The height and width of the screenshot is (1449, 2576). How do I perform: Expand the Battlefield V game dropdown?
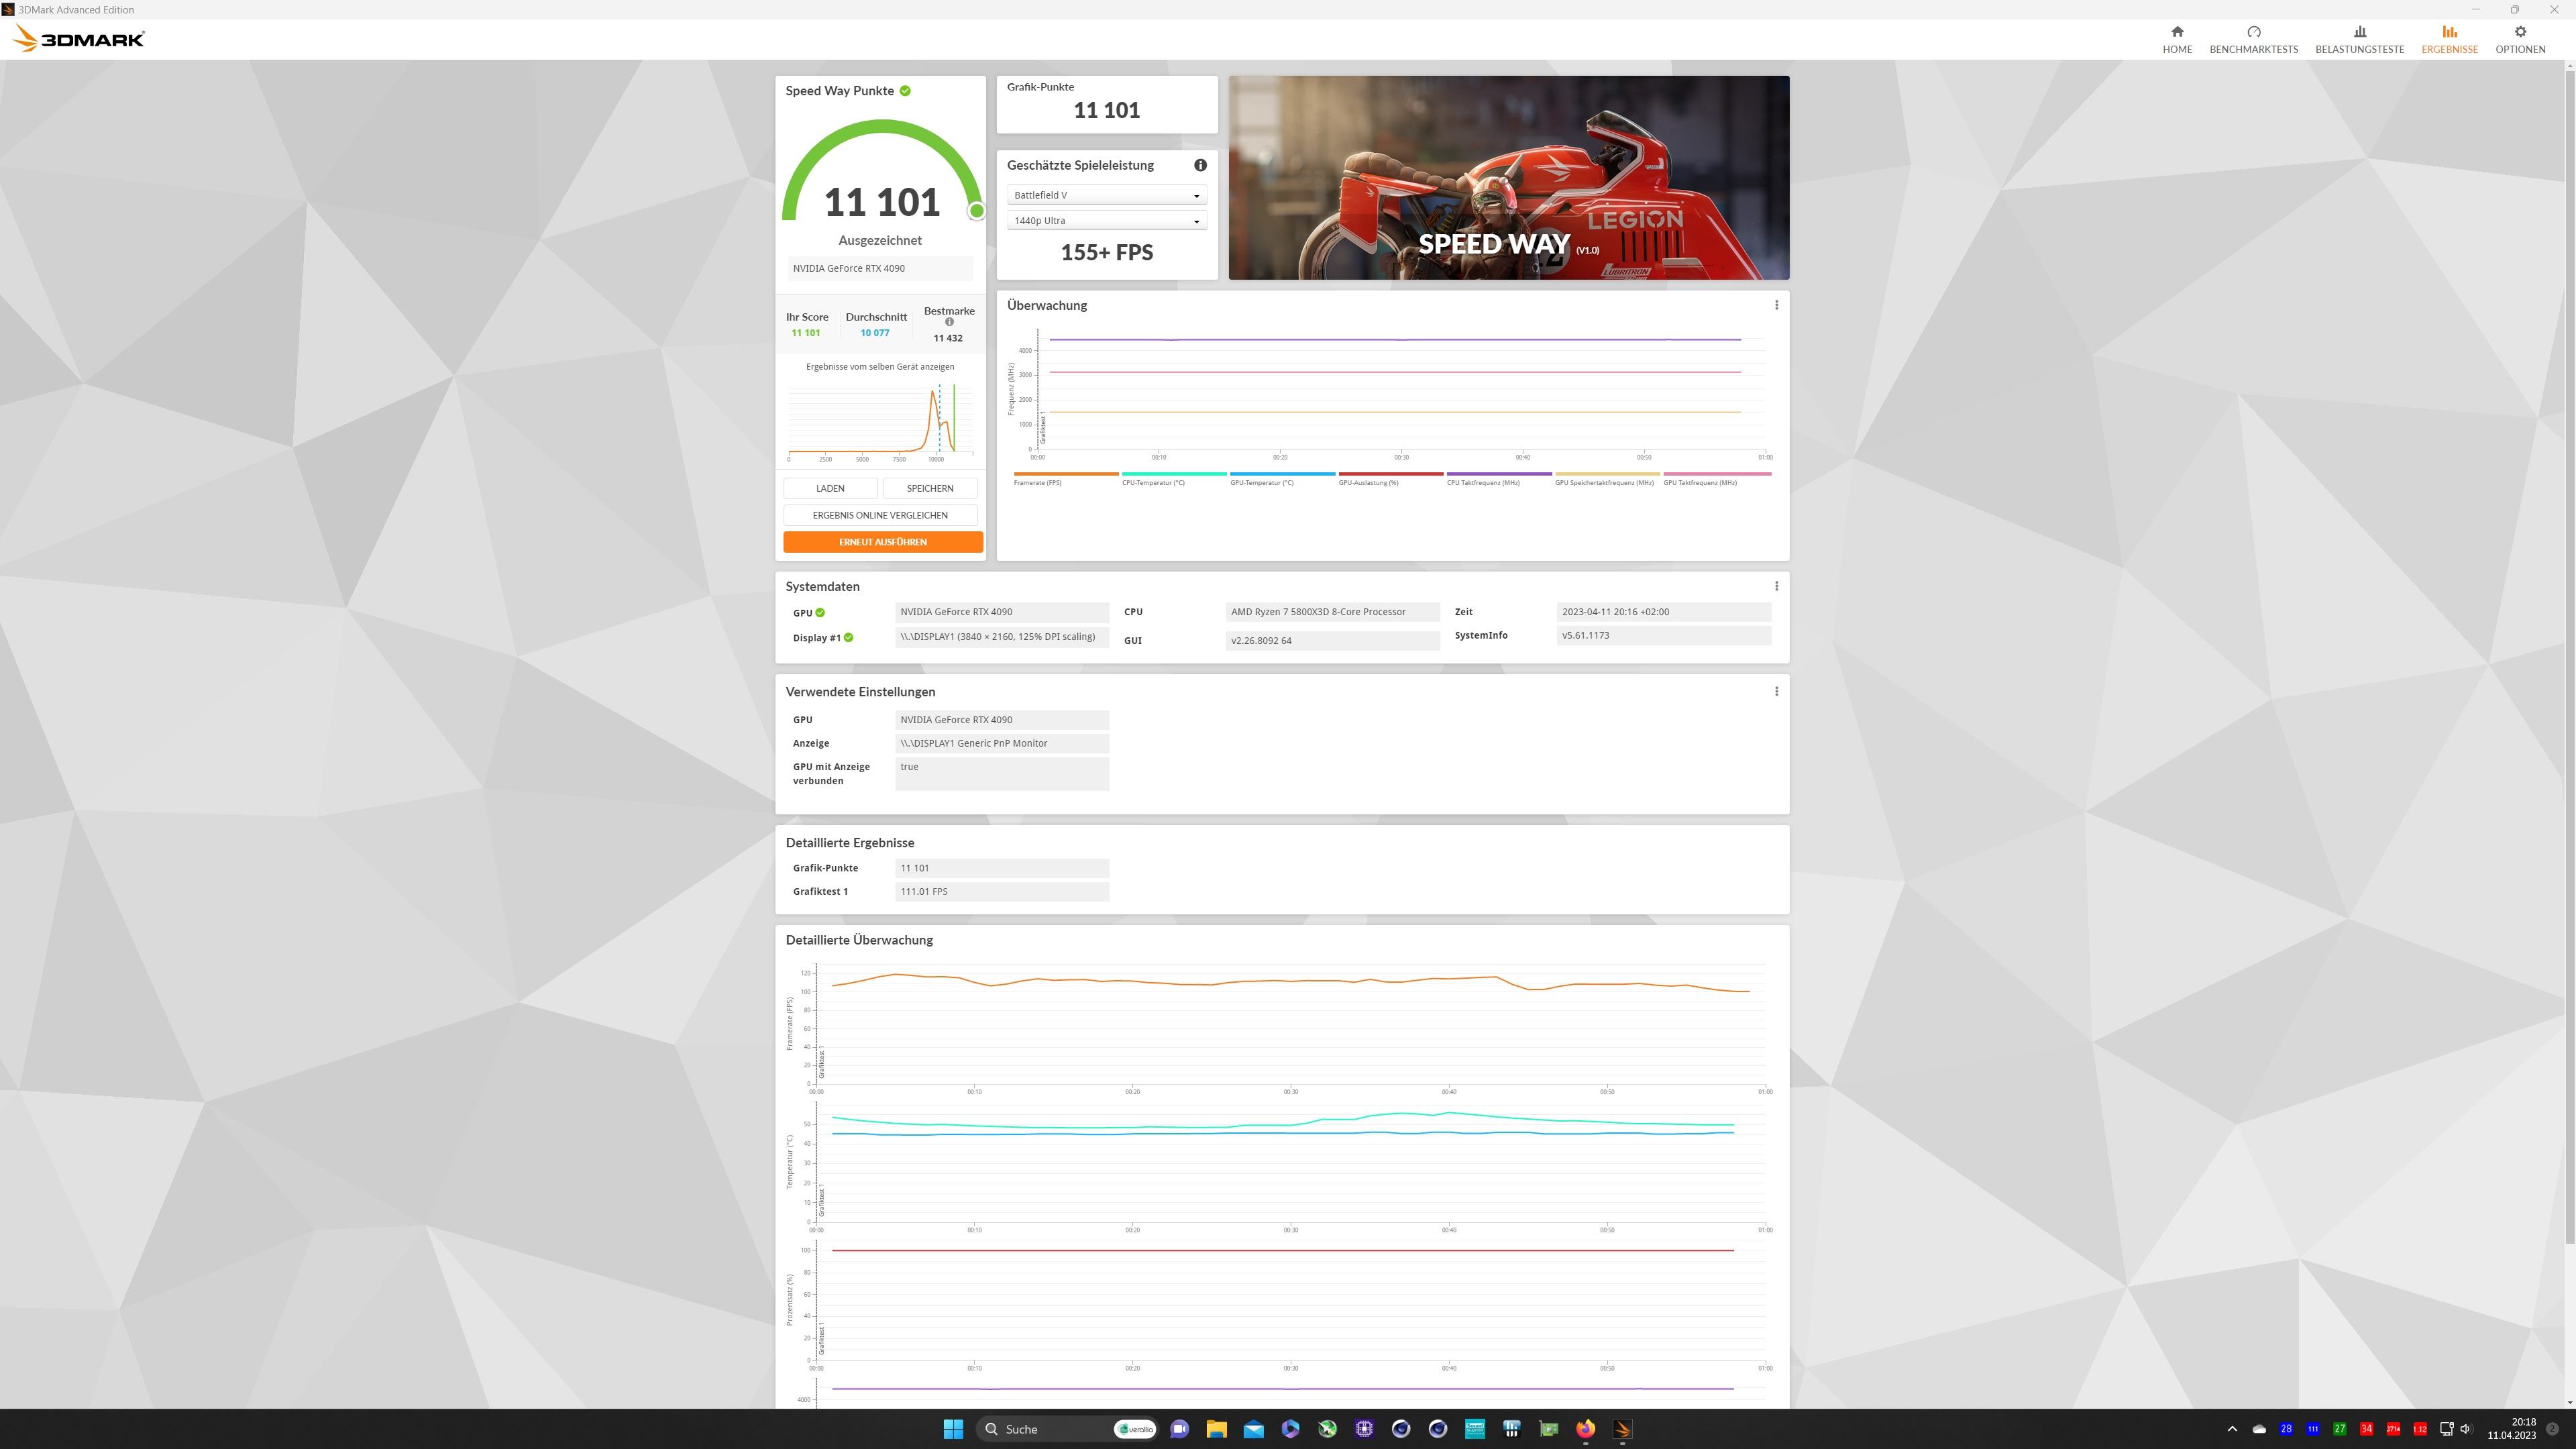tap(1106, 195)
